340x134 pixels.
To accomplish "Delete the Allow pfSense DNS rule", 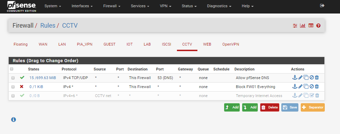I will pyautogui.click(x=317, y=77).
